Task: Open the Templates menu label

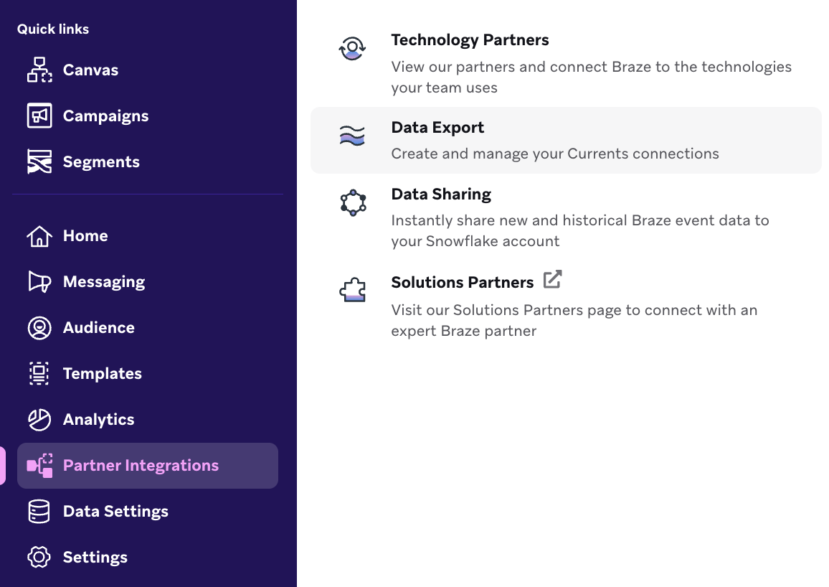Action: coord(102,374)
